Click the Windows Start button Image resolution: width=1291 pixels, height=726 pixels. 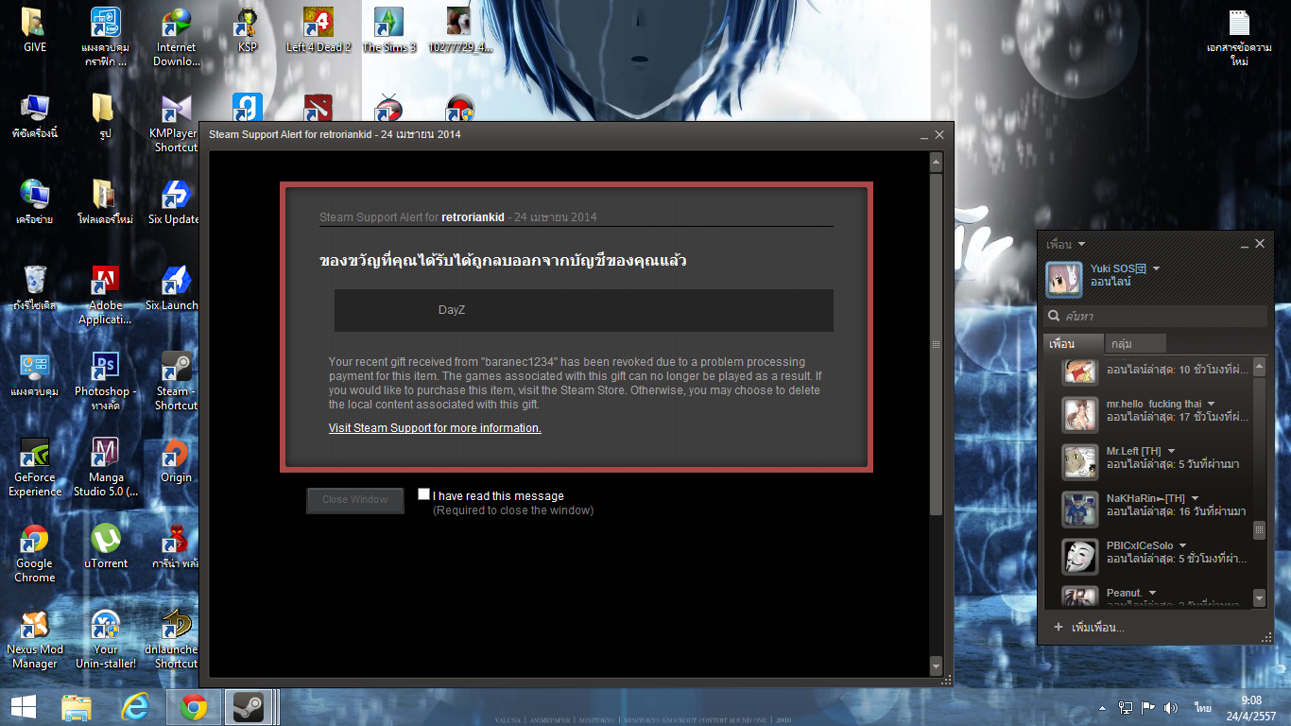point(23,706)
